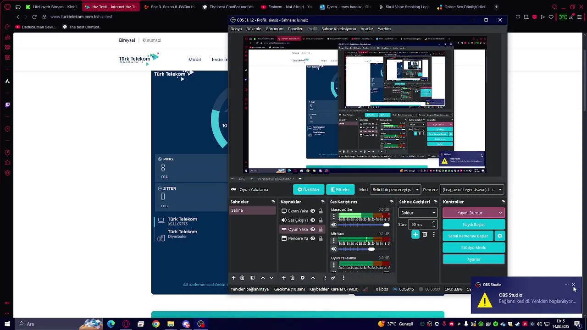The height and width of the screenshot is (330, 587).
Task: Add a new scene with the Sahneler plus icon
Action: click(x=233, y=278)
